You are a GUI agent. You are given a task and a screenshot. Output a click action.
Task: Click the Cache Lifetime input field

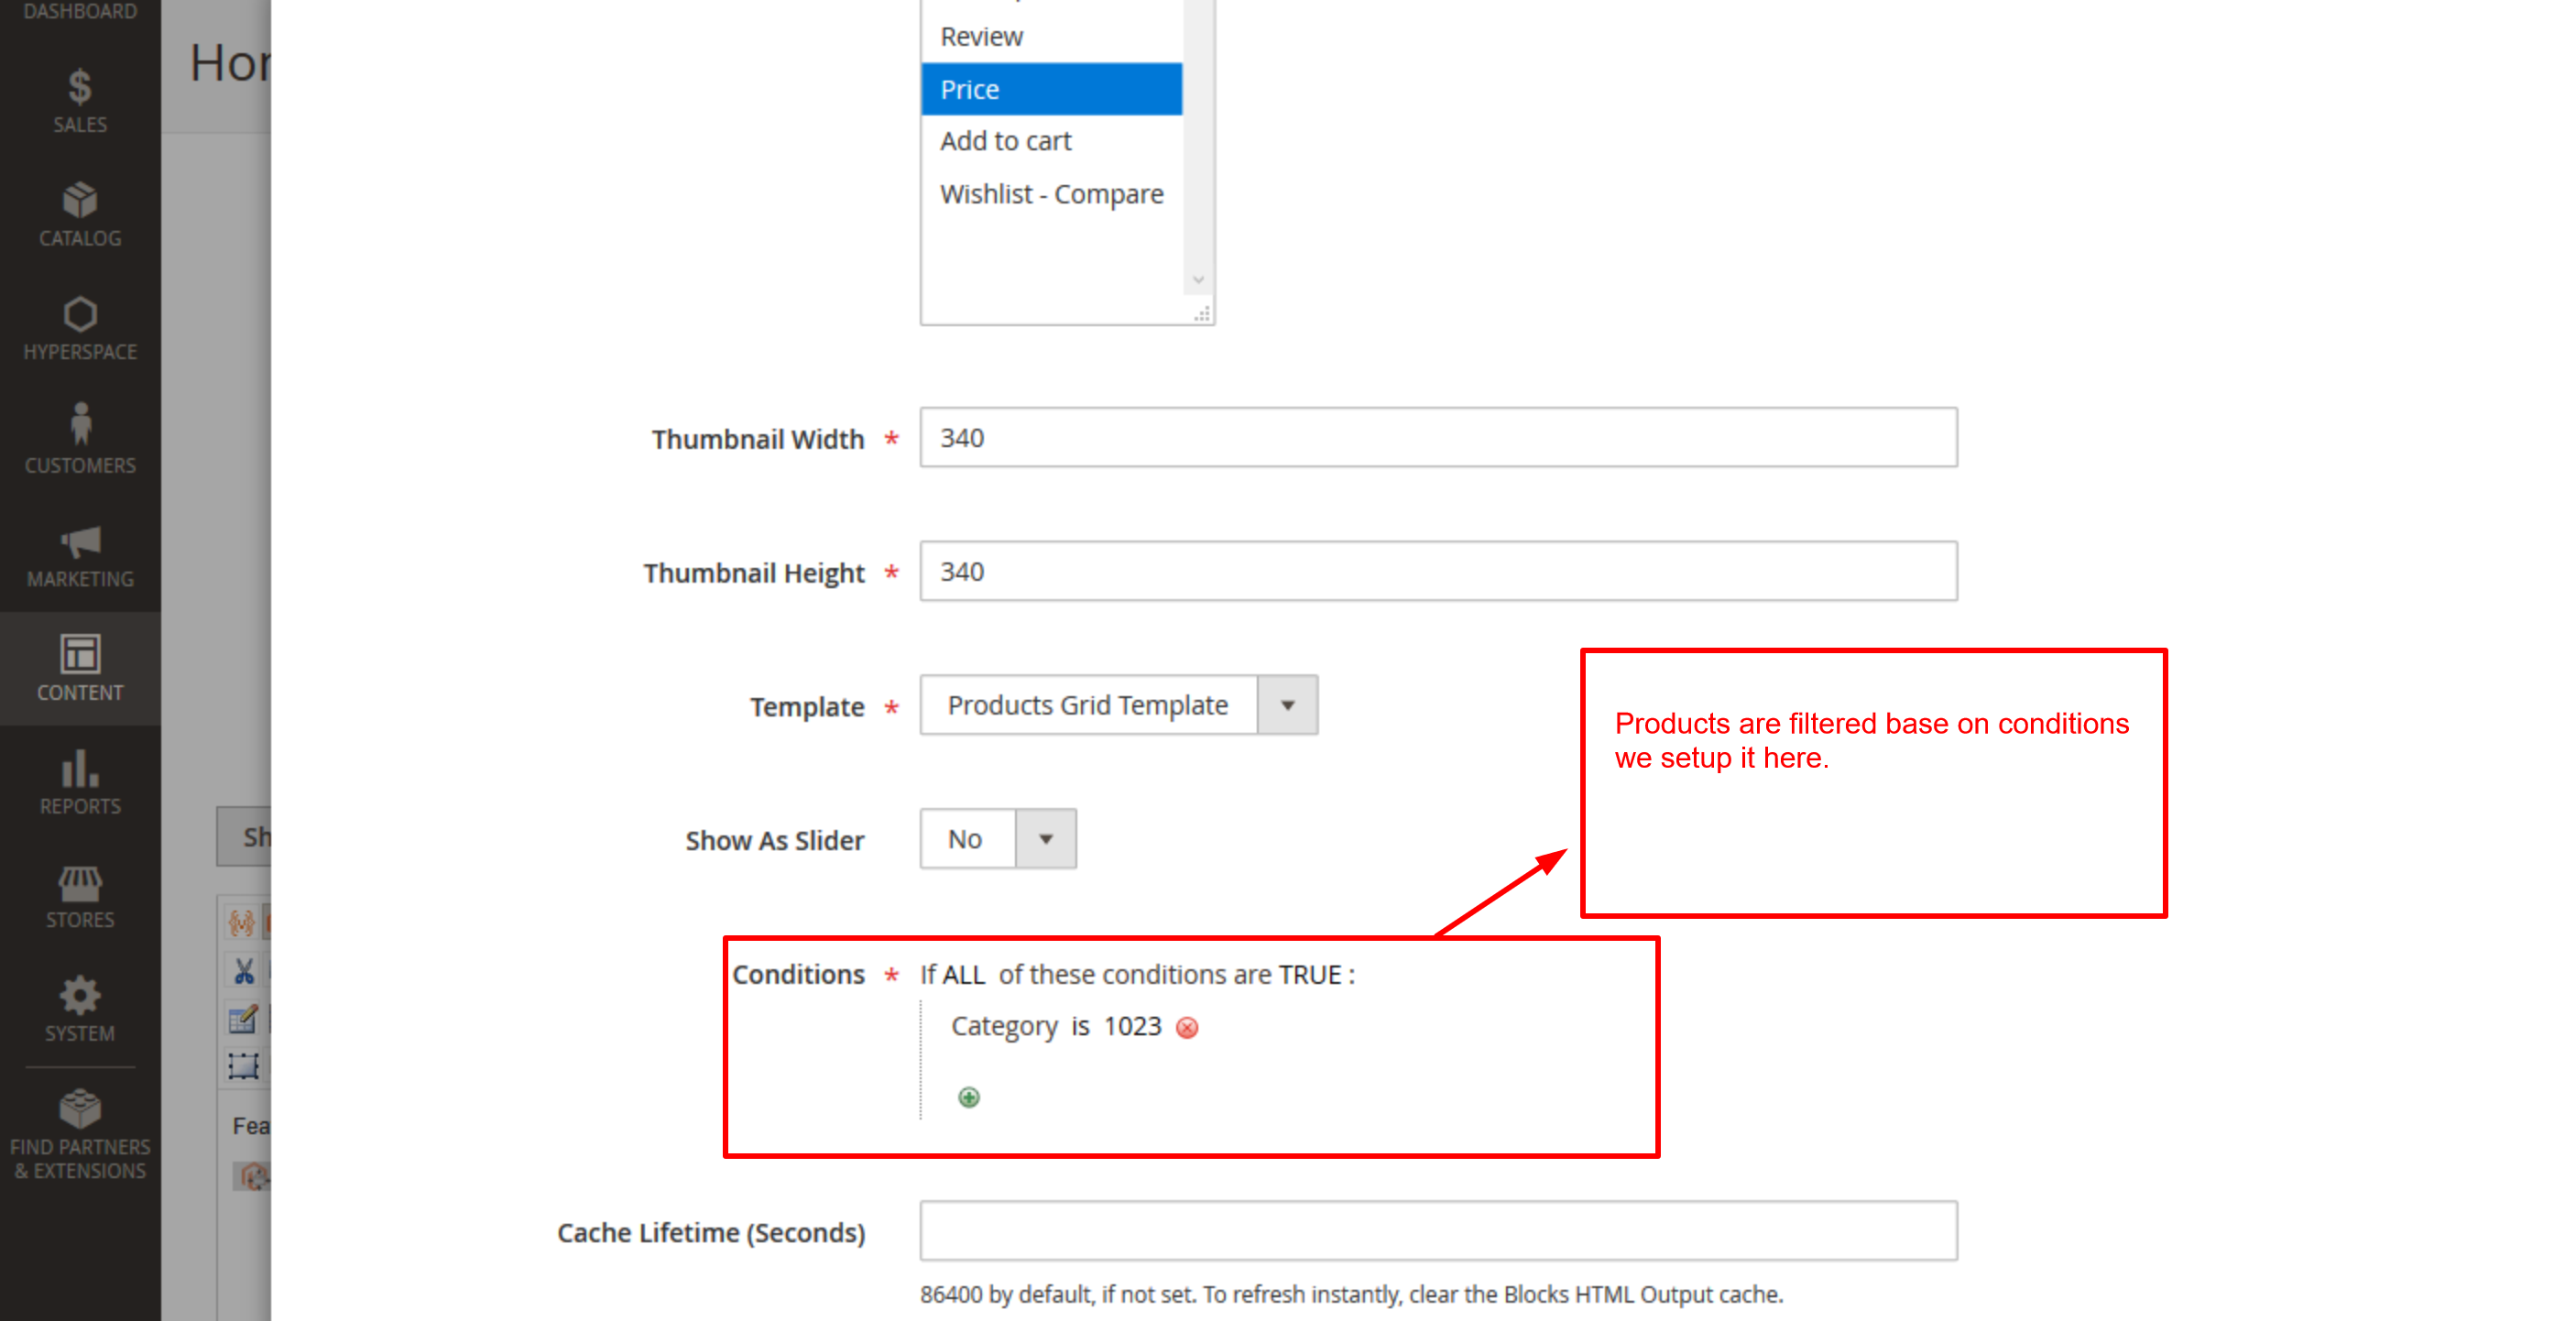point(1437,1231)
